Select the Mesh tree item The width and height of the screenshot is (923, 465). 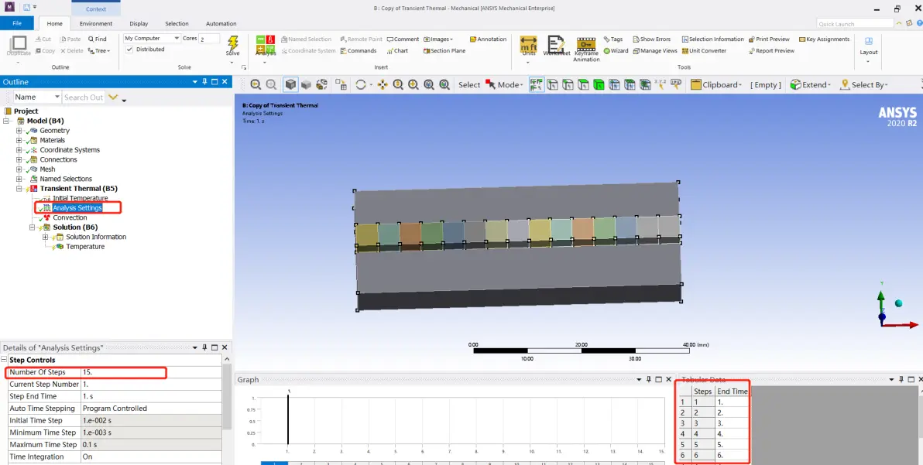point(47,169)
